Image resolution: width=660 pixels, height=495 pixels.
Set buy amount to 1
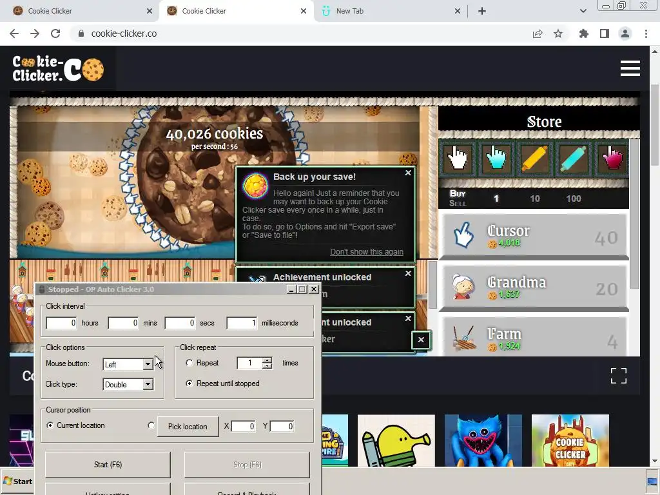496,199
